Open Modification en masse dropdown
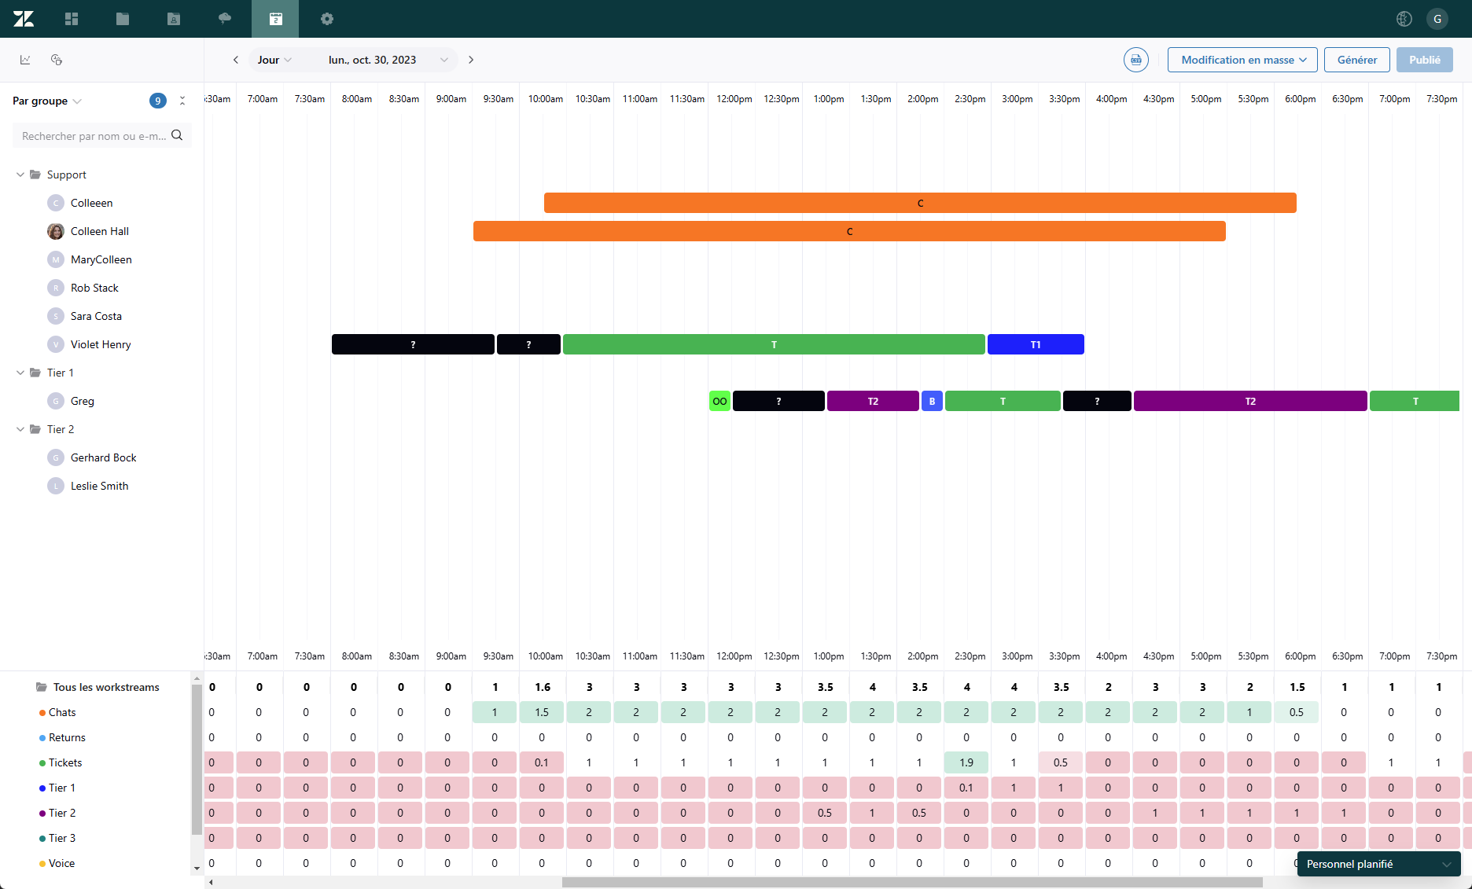 point(1242,60)
